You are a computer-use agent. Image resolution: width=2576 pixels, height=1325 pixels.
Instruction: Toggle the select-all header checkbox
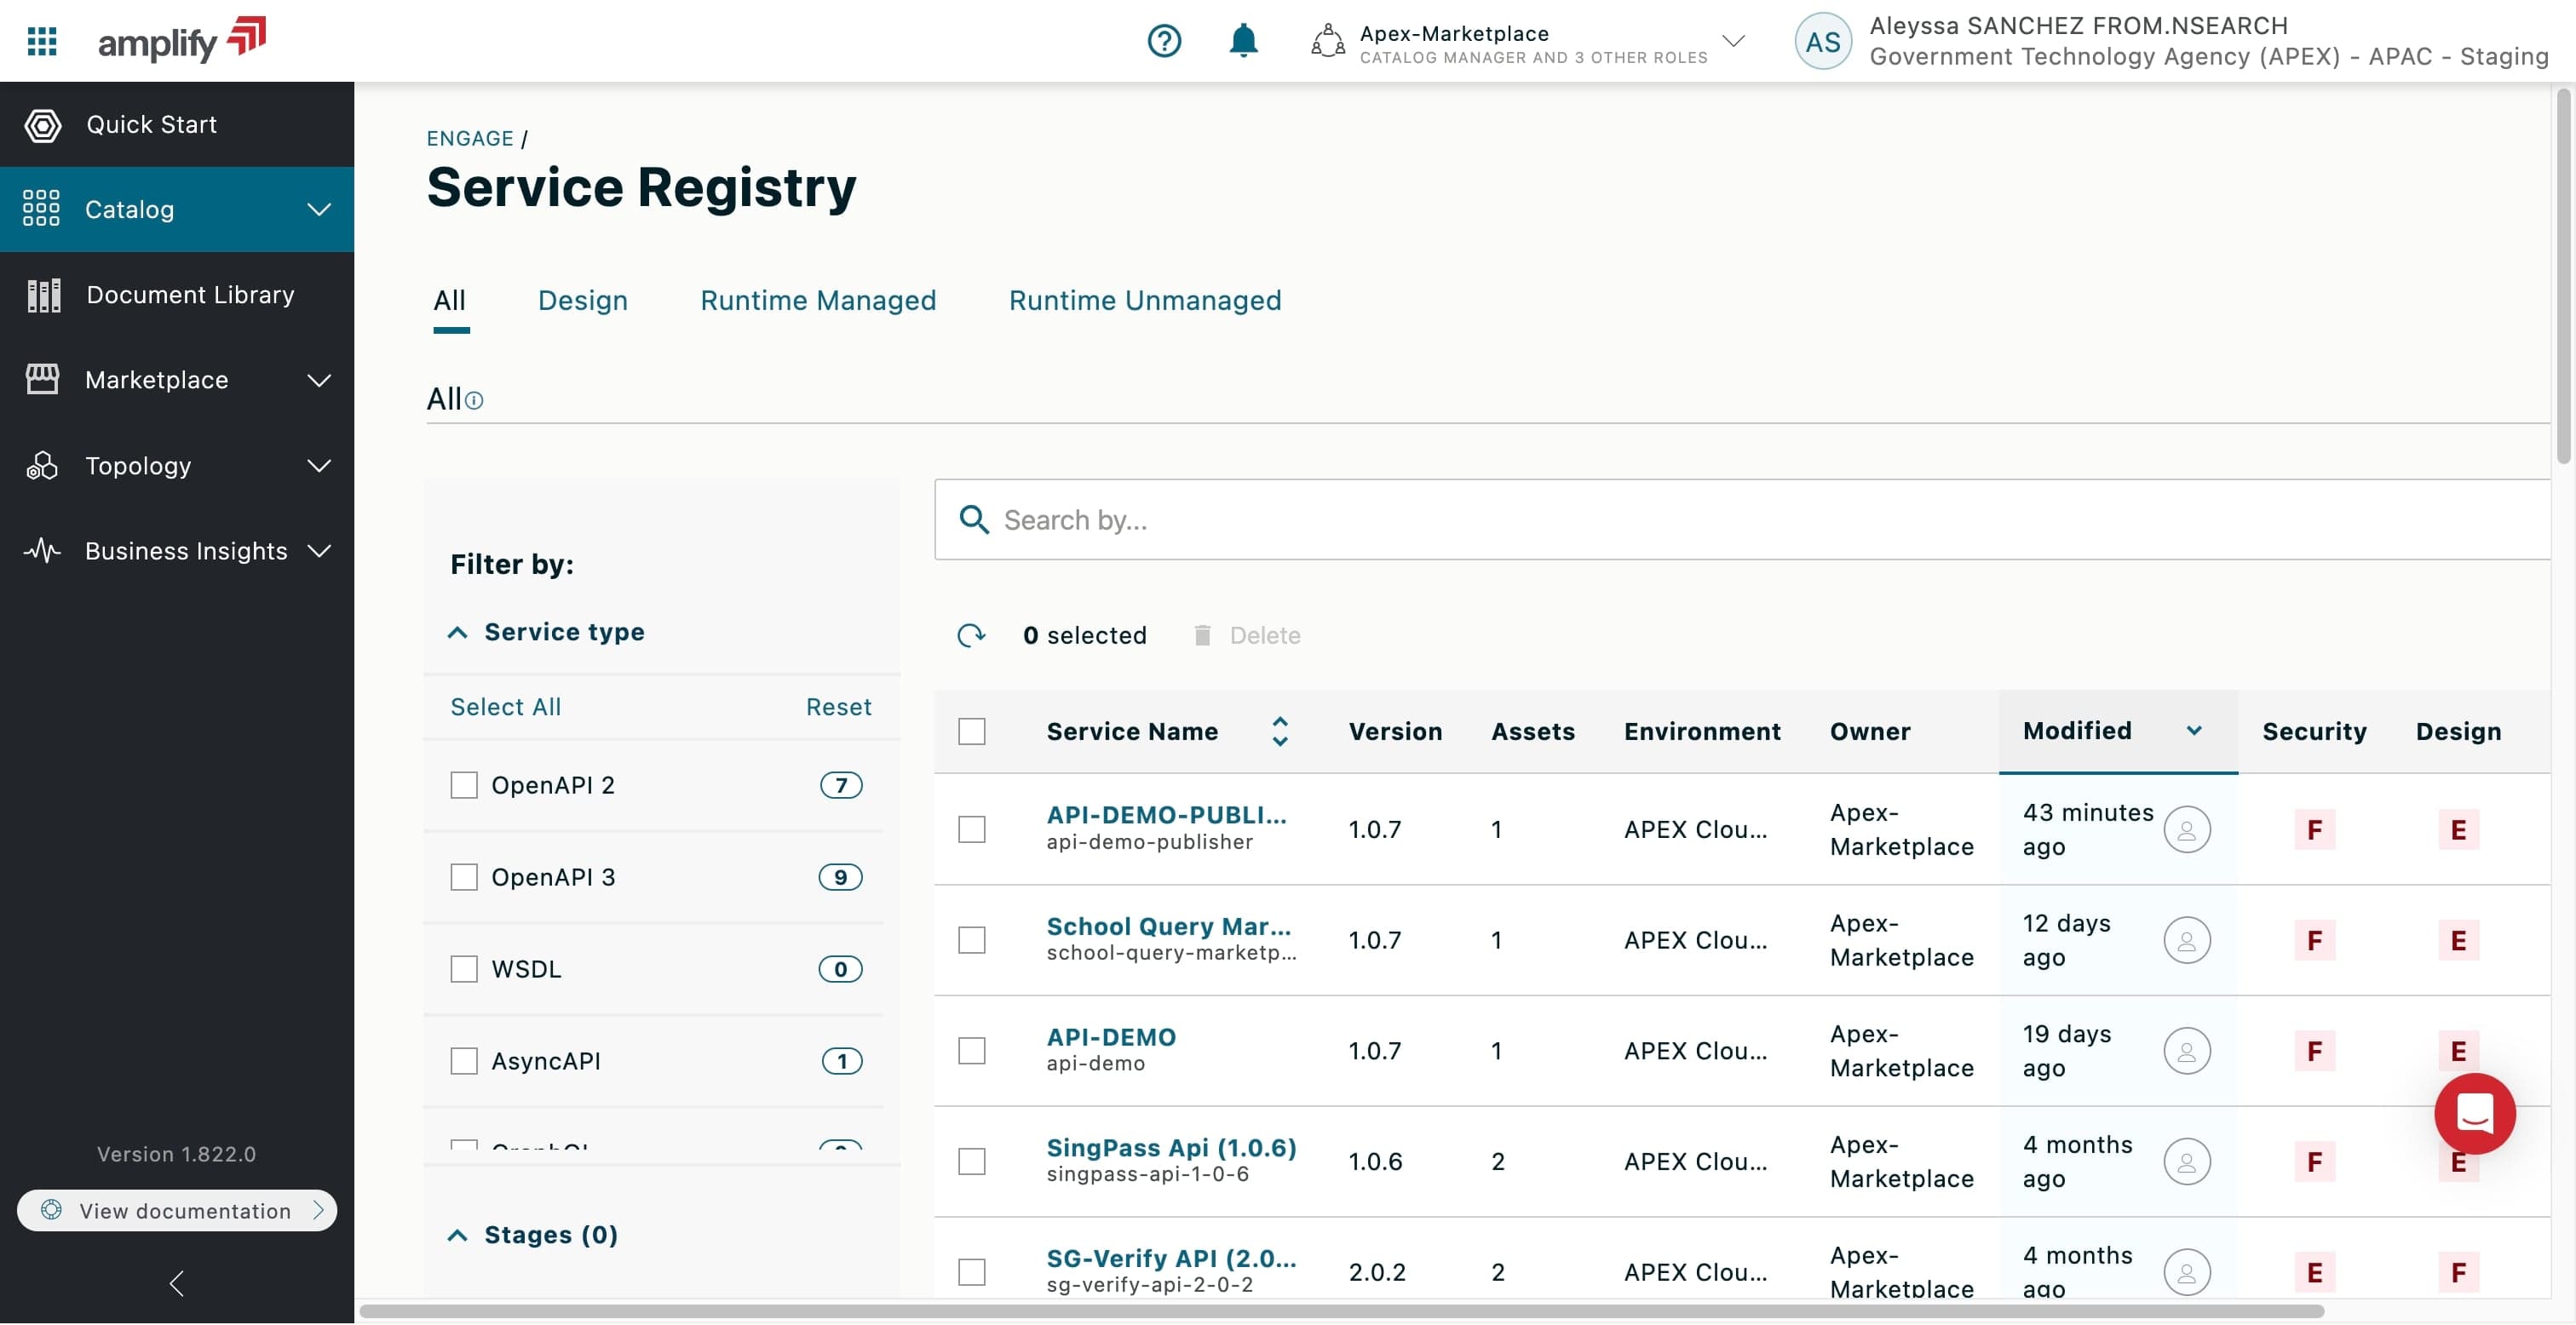[x=972, y=732]
